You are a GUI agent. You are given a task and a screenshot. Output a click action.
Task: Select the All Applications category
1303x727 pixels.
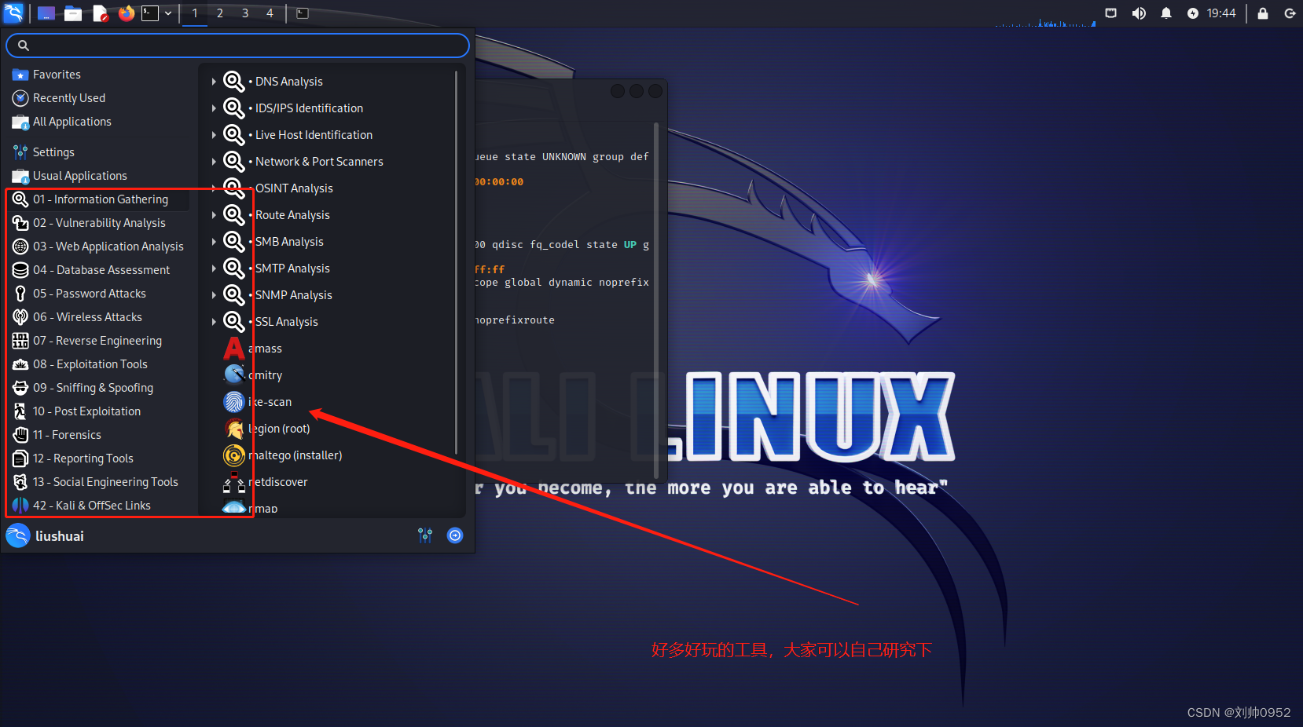pyautogui.click(x=98, y=122)
